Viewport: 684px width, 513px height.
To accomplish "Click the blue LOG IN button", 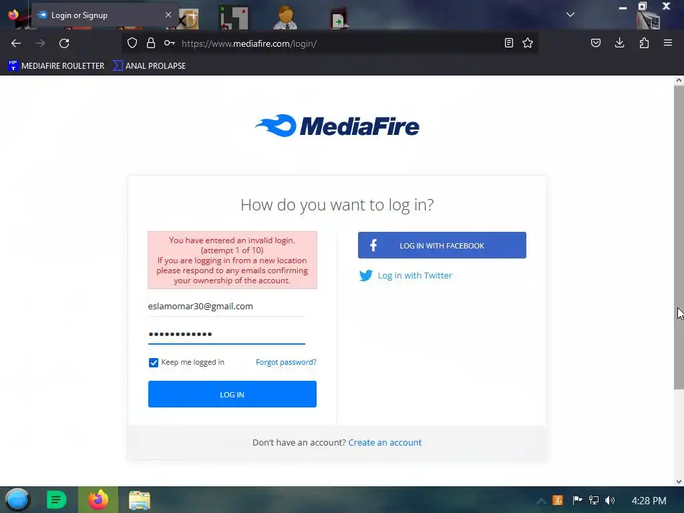I will tap(232, 394).
